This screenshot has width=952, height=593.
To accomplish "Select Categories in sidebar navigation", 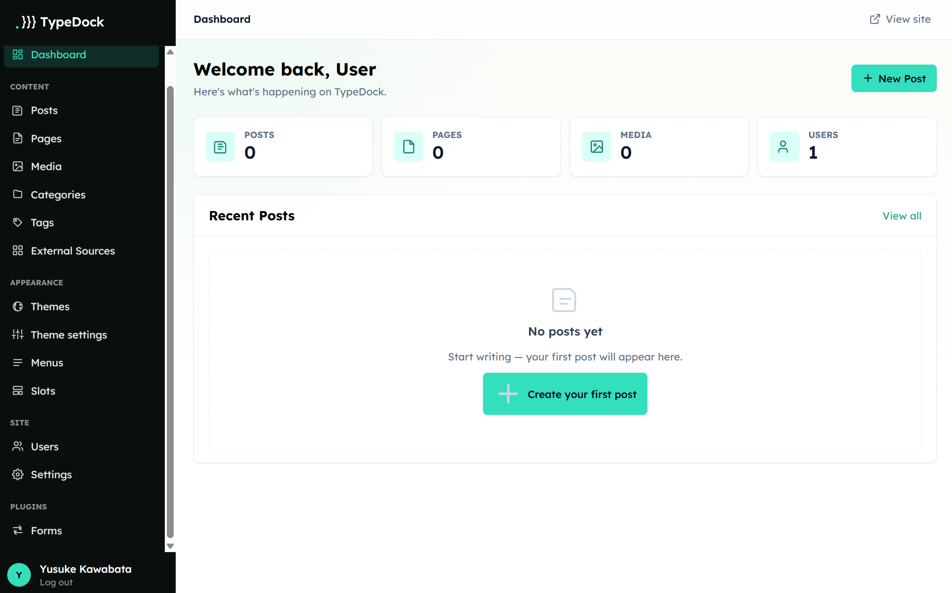I will tap(82, 195).
